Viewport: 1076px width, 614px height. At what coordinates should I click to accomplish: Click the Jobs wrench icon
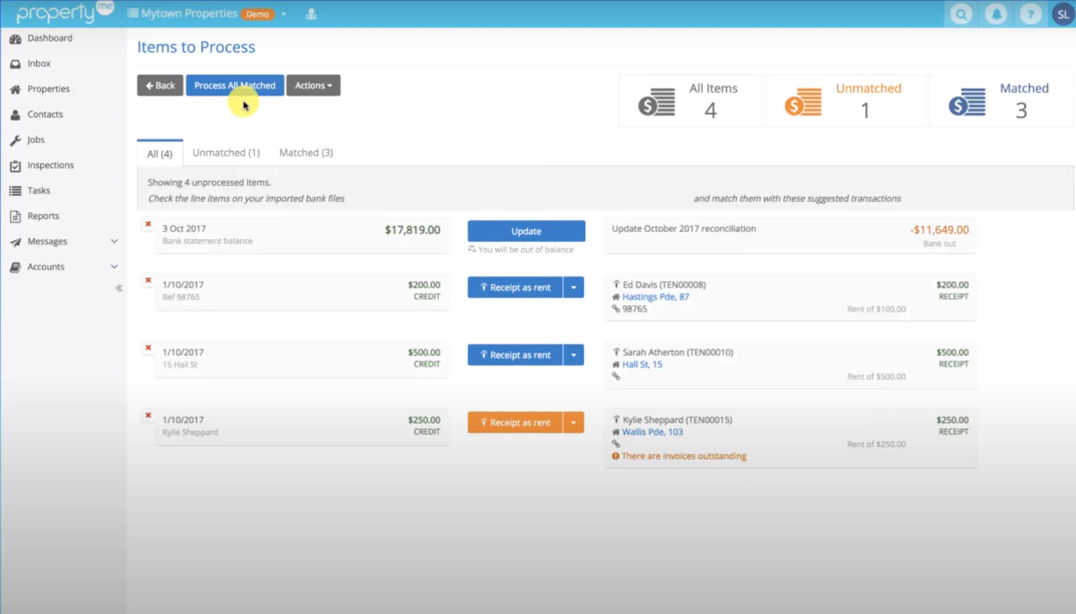(15, 140)
